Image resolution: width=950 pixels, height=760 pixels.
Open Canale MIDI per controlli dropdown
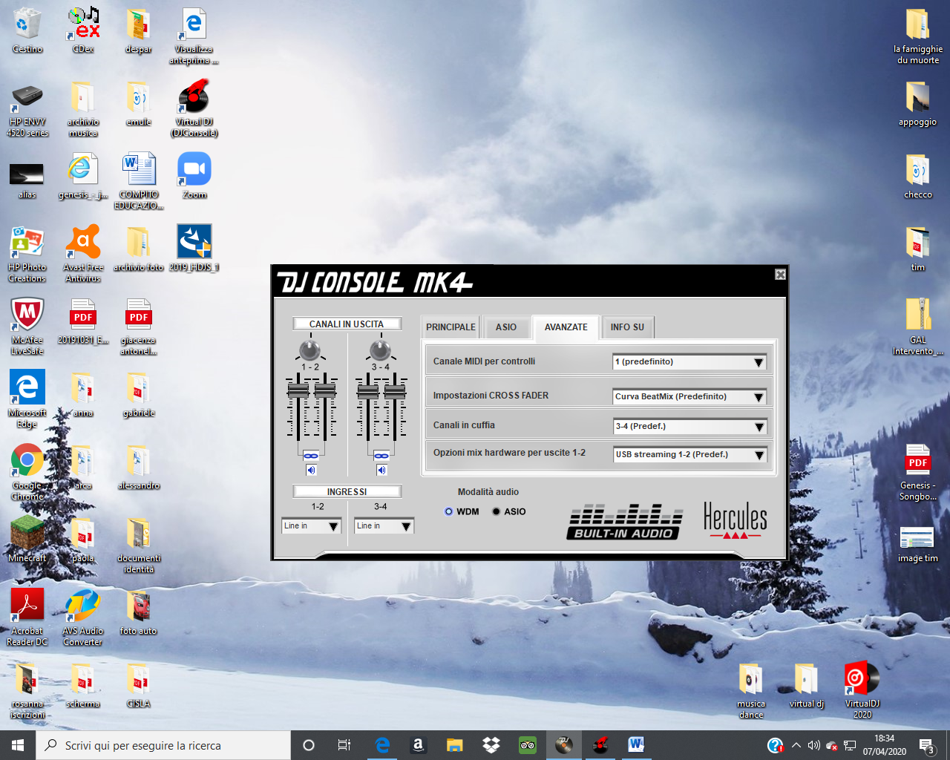tap(689, 362)
